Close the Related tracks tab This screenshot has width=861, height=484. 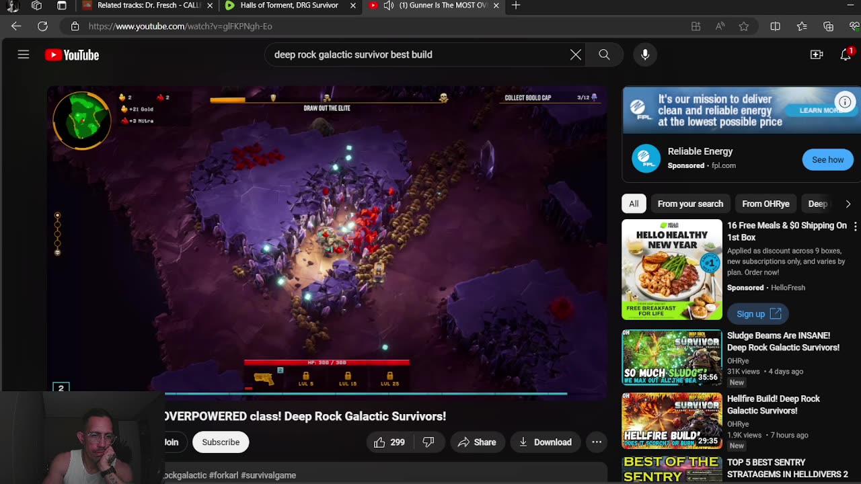coord(210,5)
